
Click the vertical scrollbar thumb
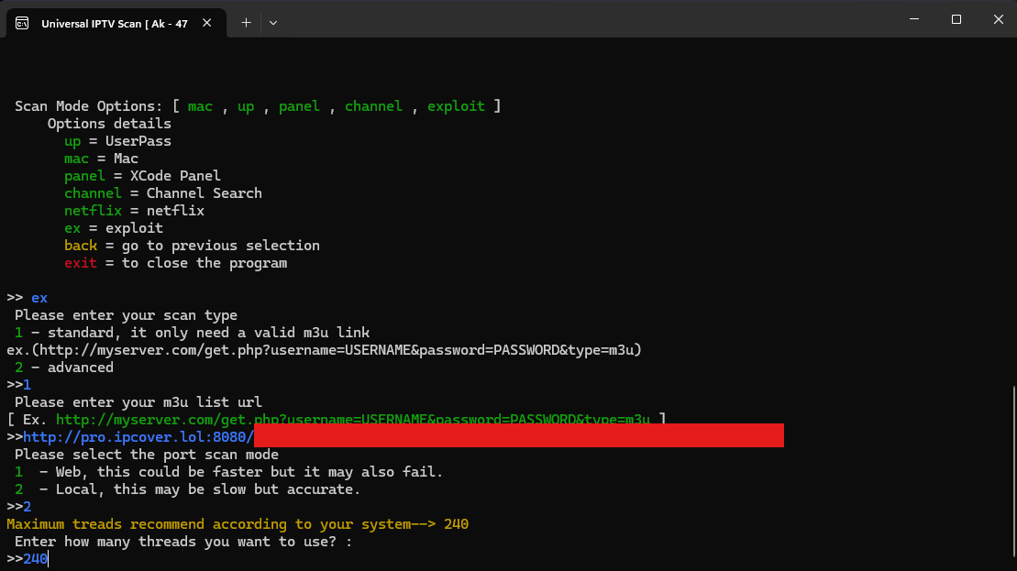(x=1012, y=472)
